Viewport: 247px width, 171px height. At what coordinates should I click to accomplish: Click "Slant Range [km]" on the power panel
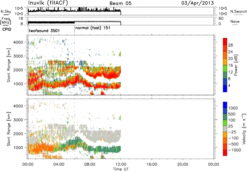[9, 65]
